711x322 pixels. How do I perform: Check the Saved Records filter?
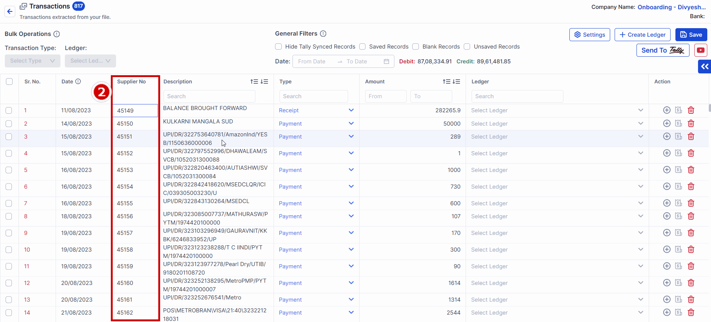tap(363, 47)
